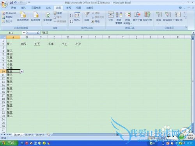This screenshot has width=195, height=146.
Task: Open the Sheet3 worksheet tab
Action: 40,135
